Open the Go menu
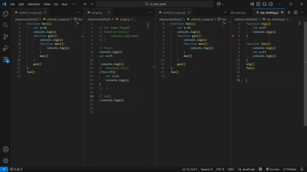The width and height of the screenshot is (307, 172). [x=56, y=4]
